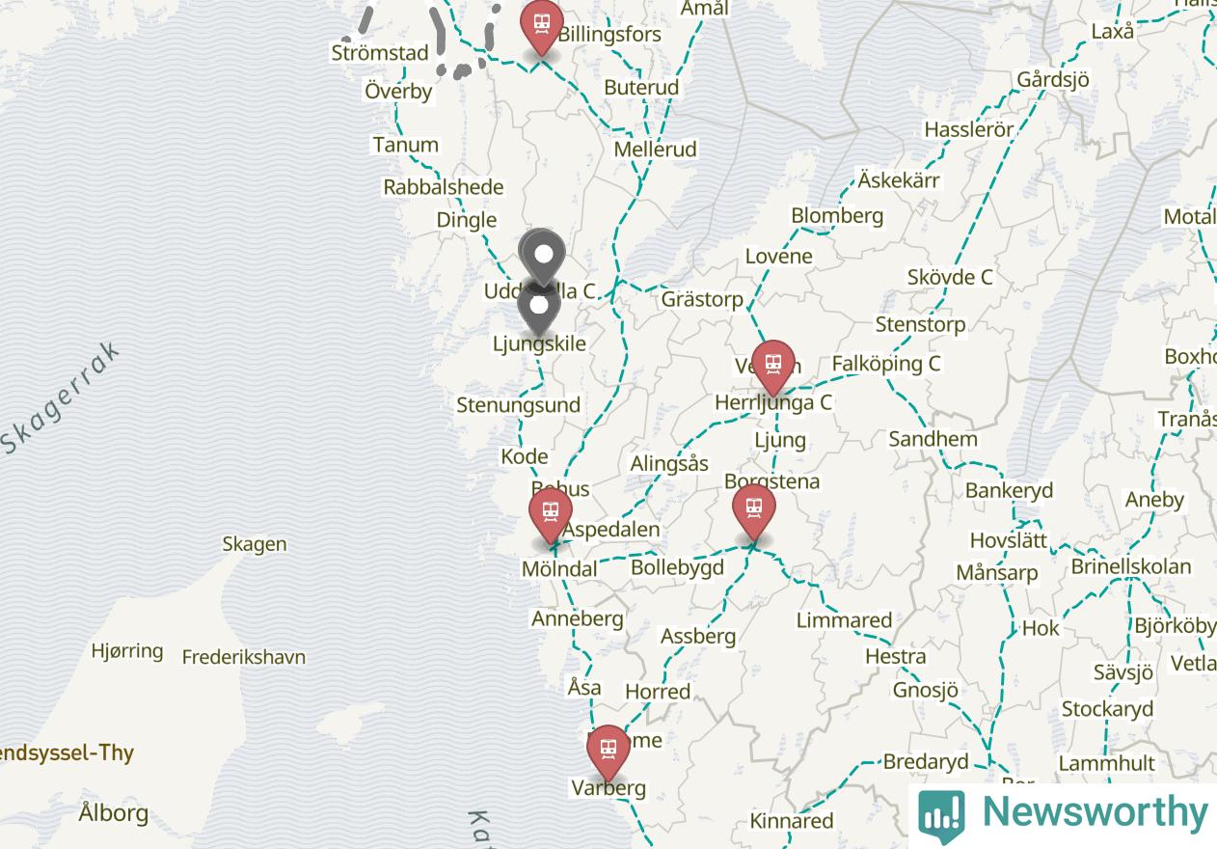Click the upper gray marker at Uddevalla

[543, 257]
